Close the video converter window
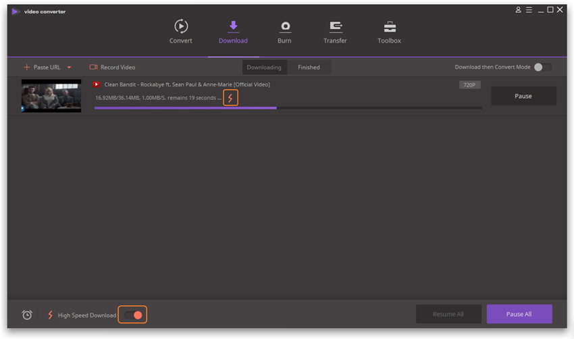This screenshot has height=339, width=574. [x=560, y=10]
